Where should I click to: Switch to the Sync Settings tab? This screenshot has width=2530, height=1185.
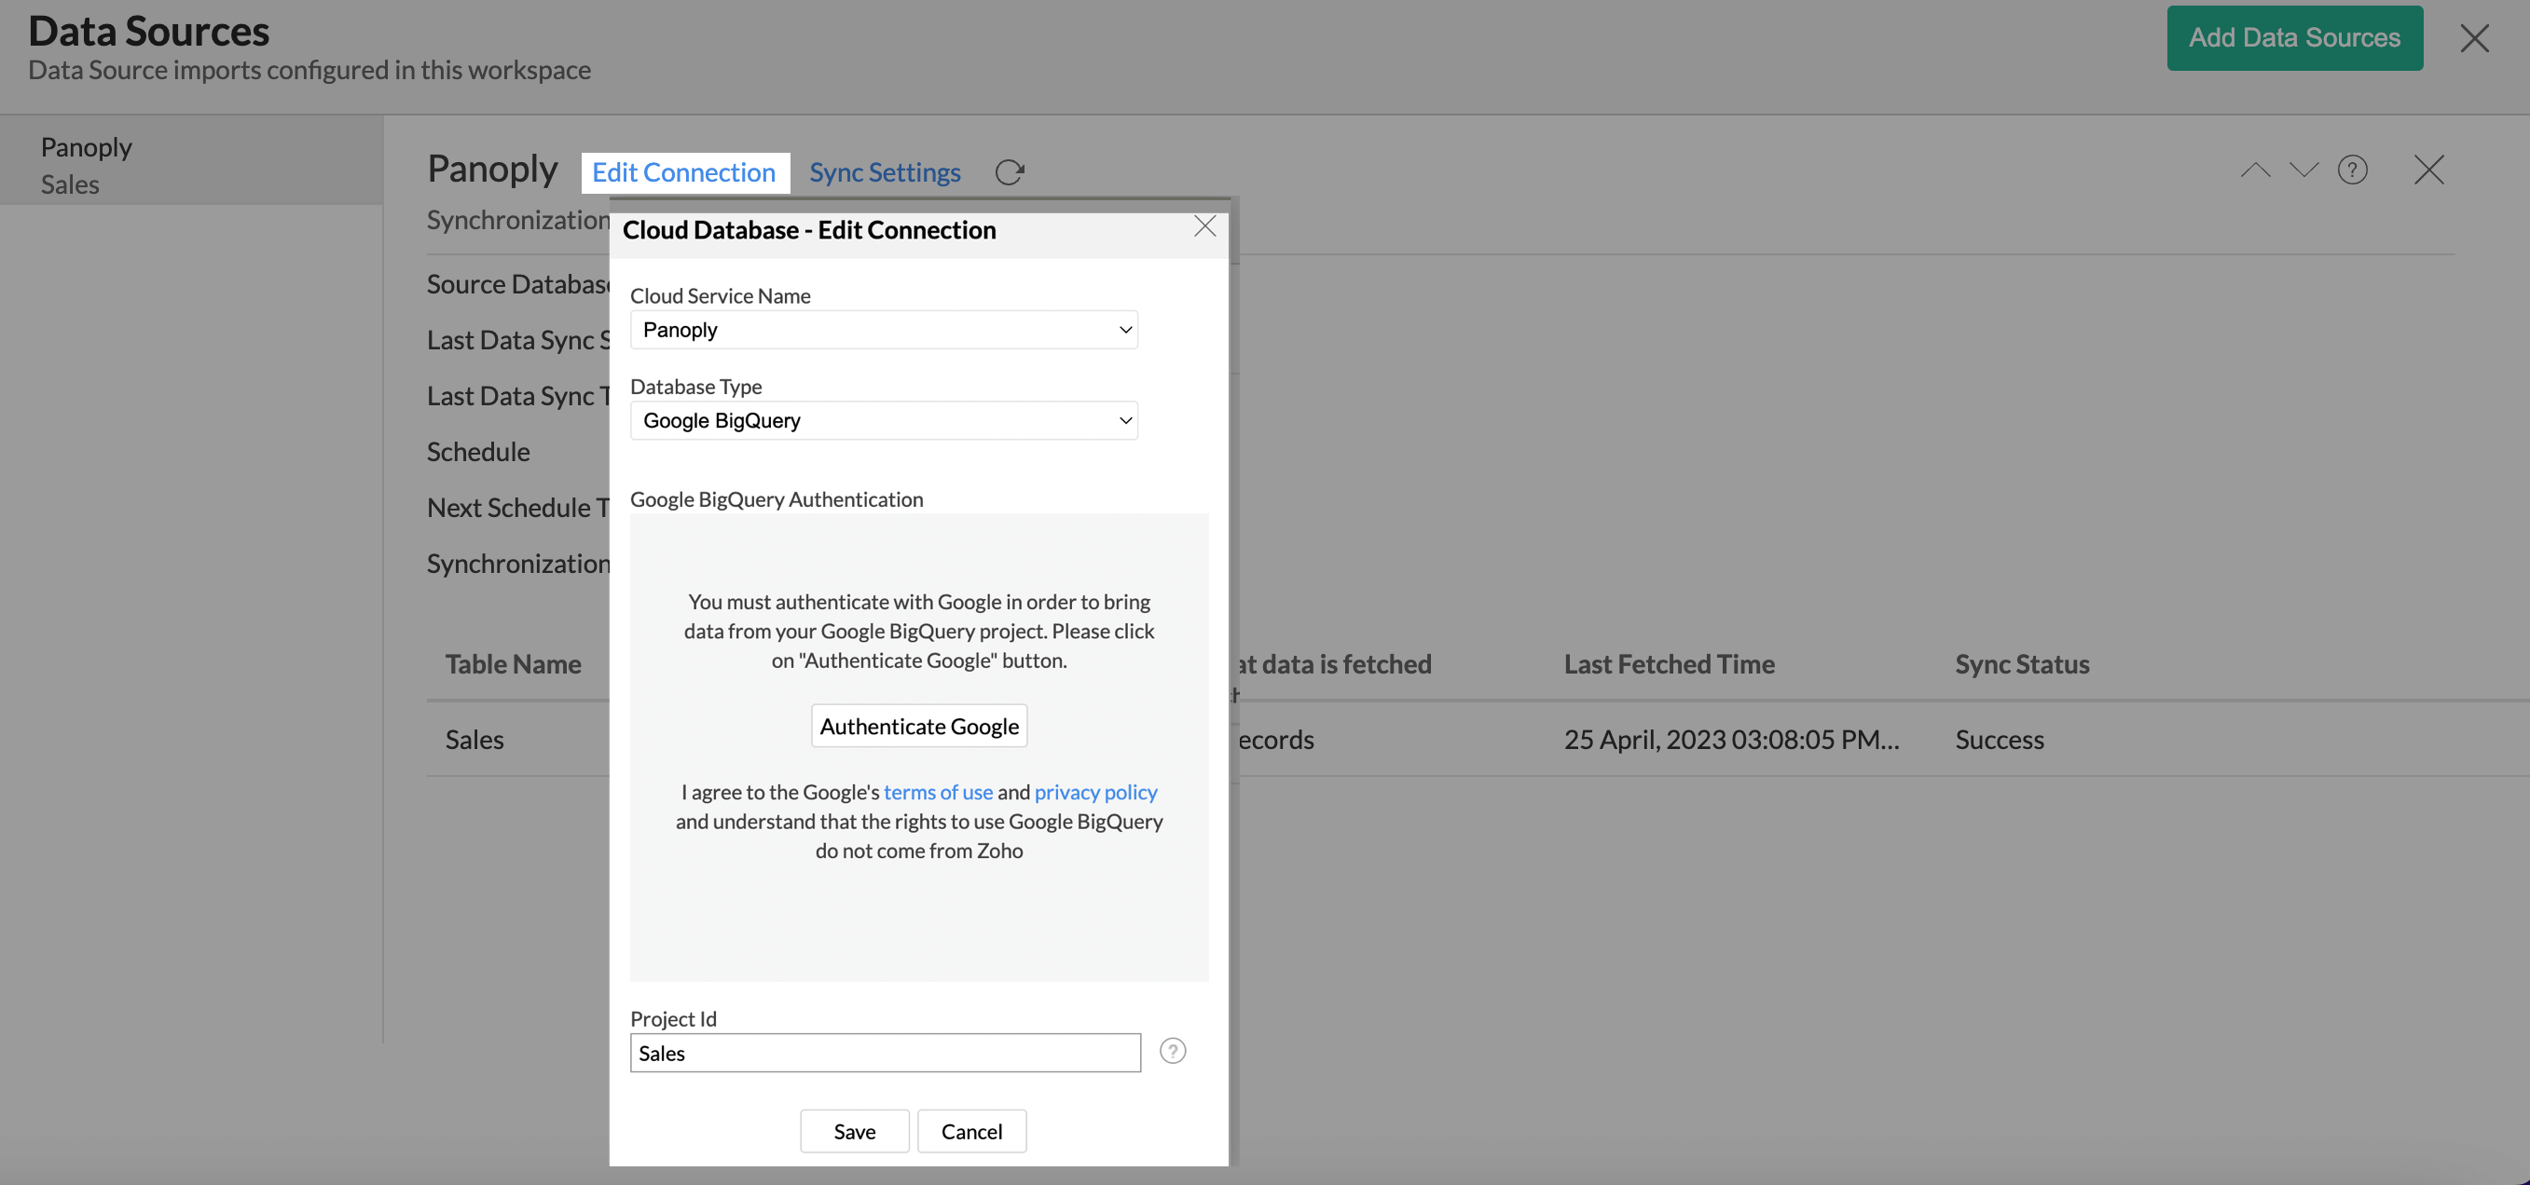click(884, 171)
